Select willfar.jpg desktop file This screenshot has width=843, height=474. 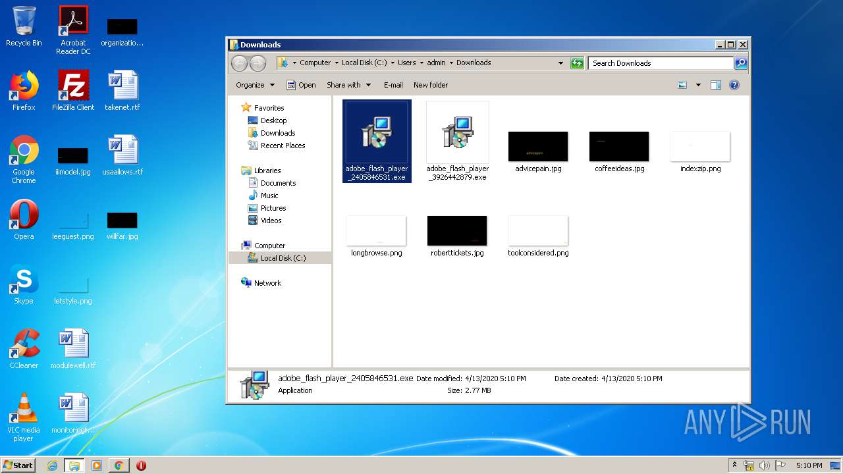pos(122,225)
